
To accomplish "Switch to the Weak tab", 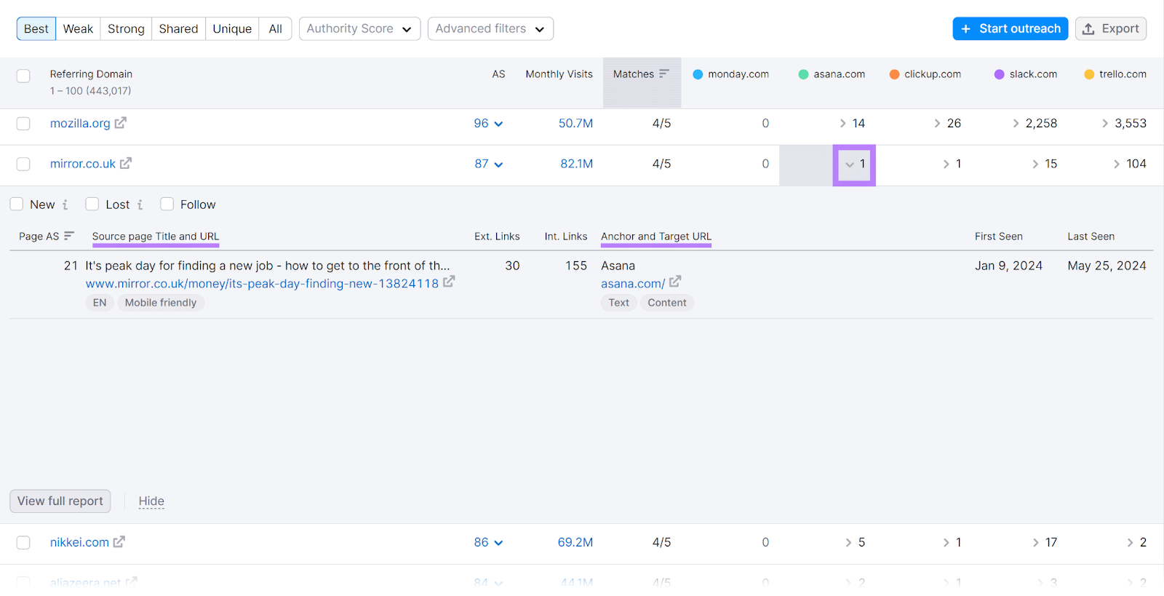I will click(x=78, y=29).
